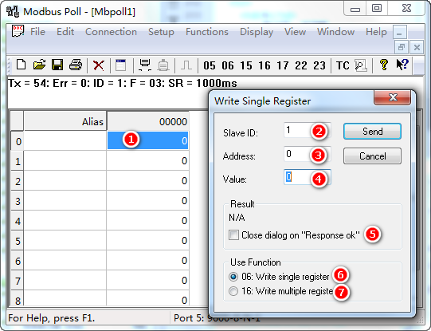This screenshot has width=431, height=331.
Task: Click the Connect toolbar icon
Action: (144, 65)
